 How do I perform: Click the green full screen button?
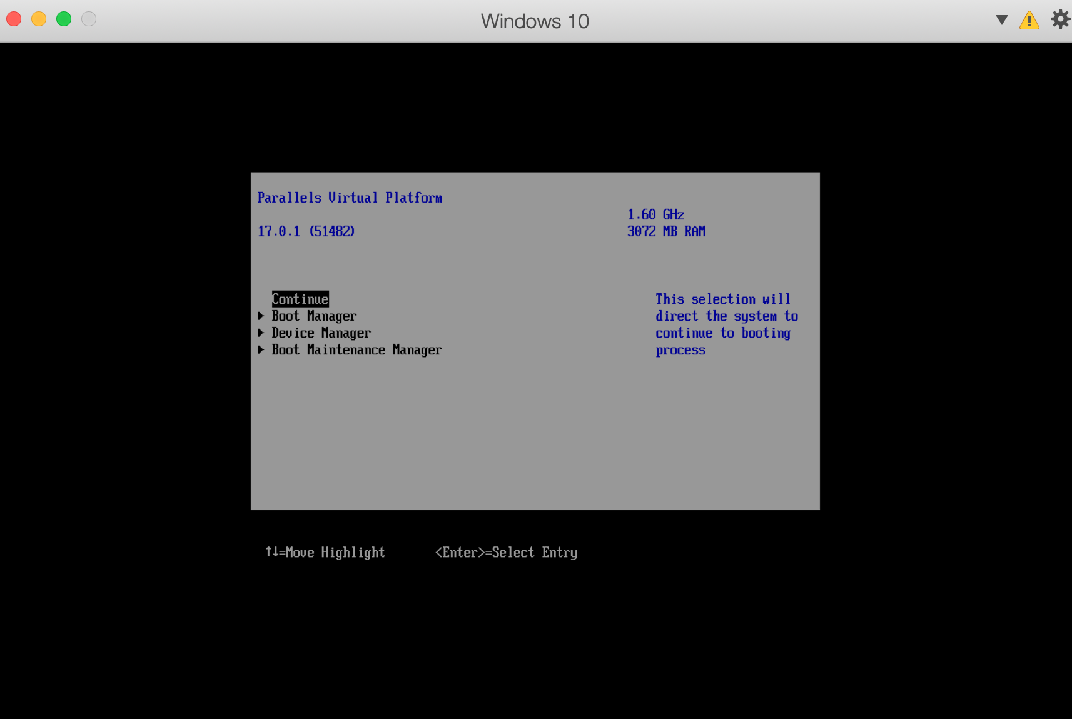64,19
